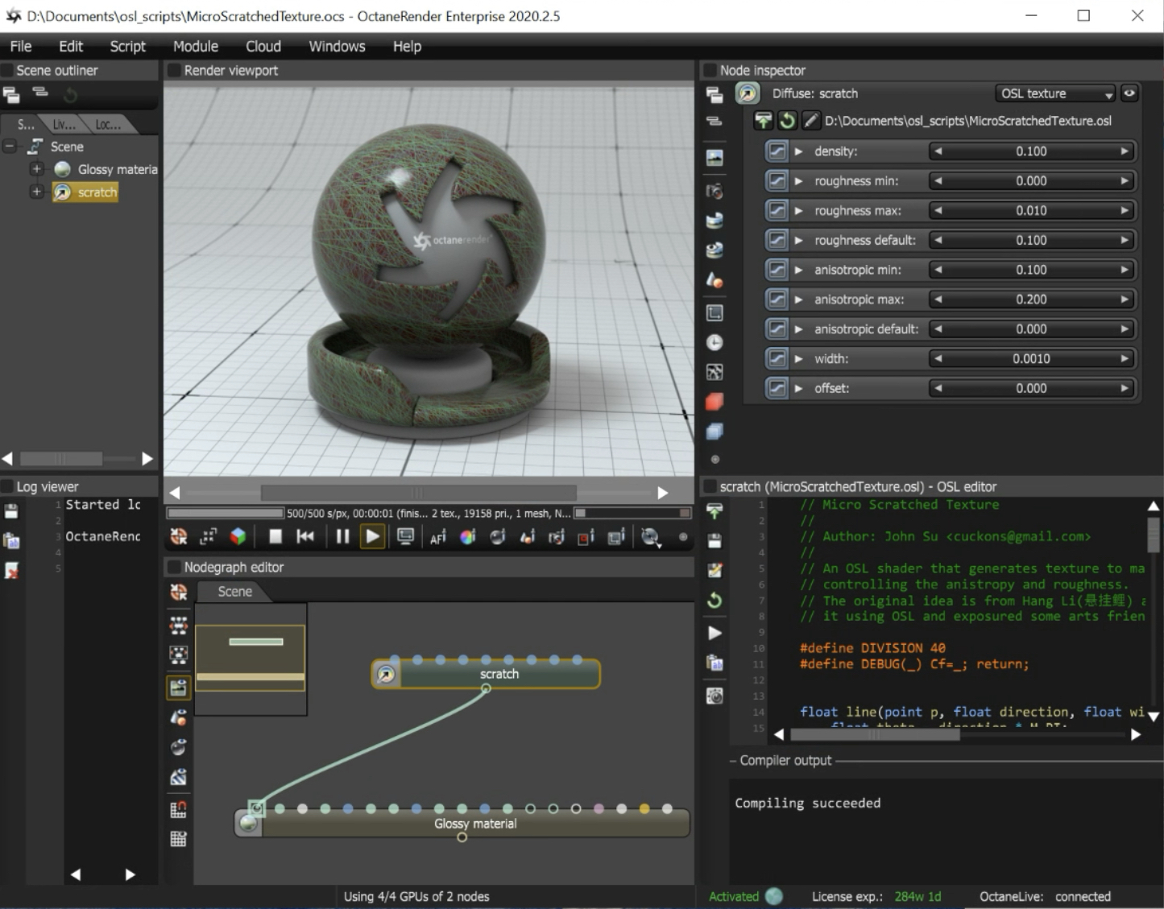This screenshot has width=1164, height=909.
Task: Reload the OSL script with green refresh icon
Action: 787,121
